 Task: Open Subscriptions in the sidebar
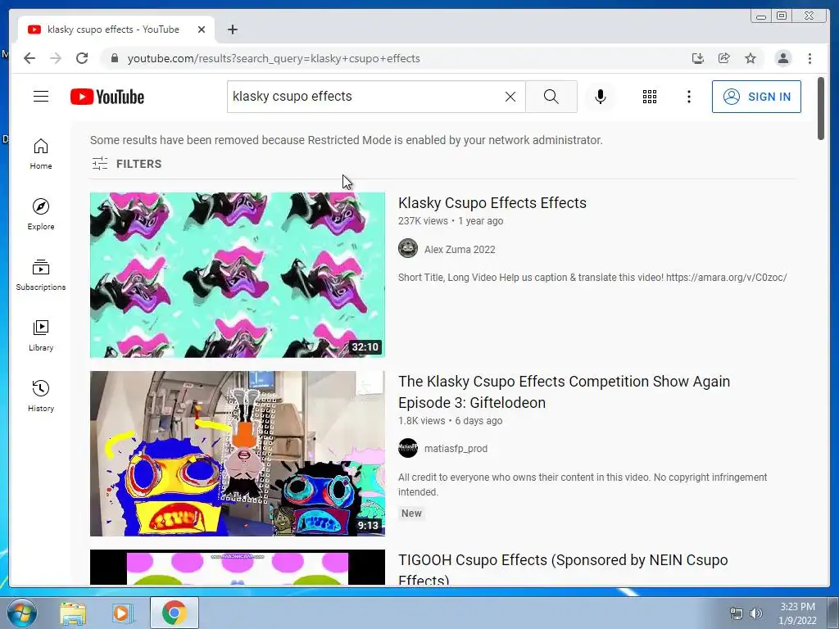click(41, 275)
